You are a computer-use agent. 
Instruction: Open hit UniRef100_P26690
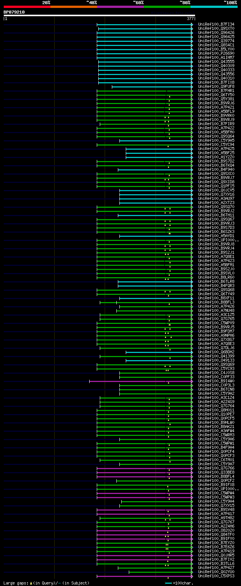click(x=216, y=54)
